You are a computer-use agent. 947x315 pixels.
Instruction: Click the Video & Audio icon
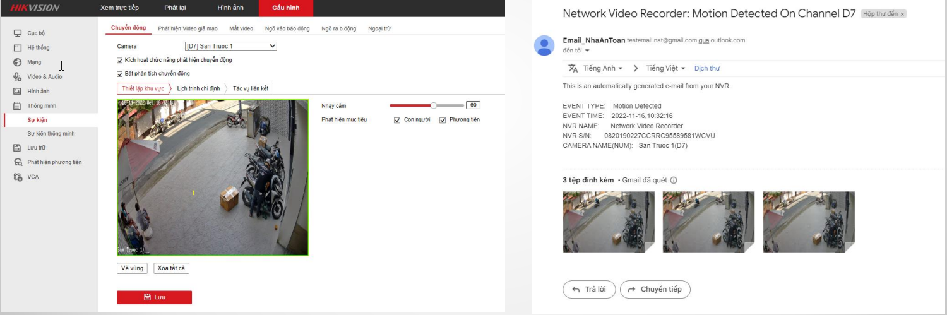coord(18,76)
